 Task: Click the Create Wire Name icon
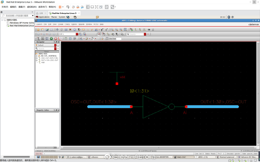pos(144,30)
